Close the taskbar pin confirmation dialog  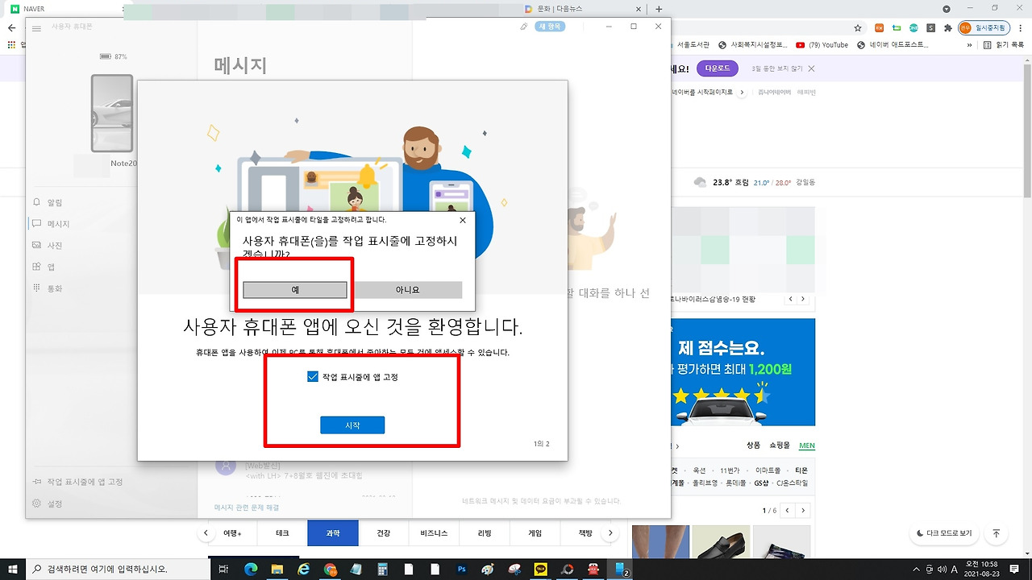tap(462, 220)
